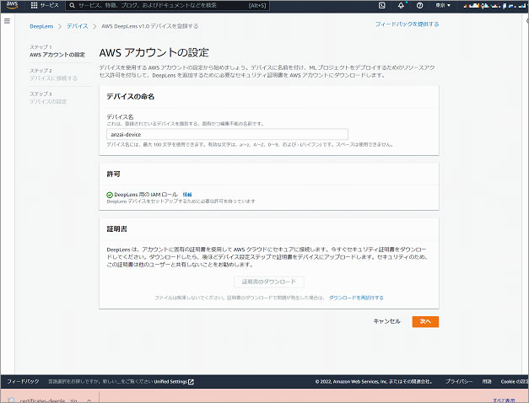Select ステップ 2 デバイスに接続する

click(x=53, y=74)
